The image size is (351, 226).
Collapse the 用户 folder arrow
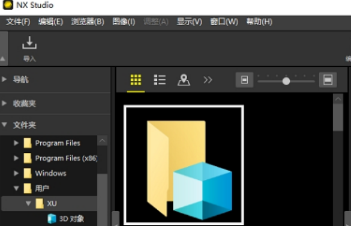16,188
